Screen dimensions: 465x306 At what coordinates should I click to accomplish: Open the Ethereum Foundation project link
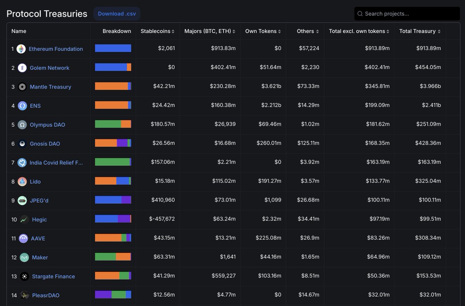coord(56,49)
